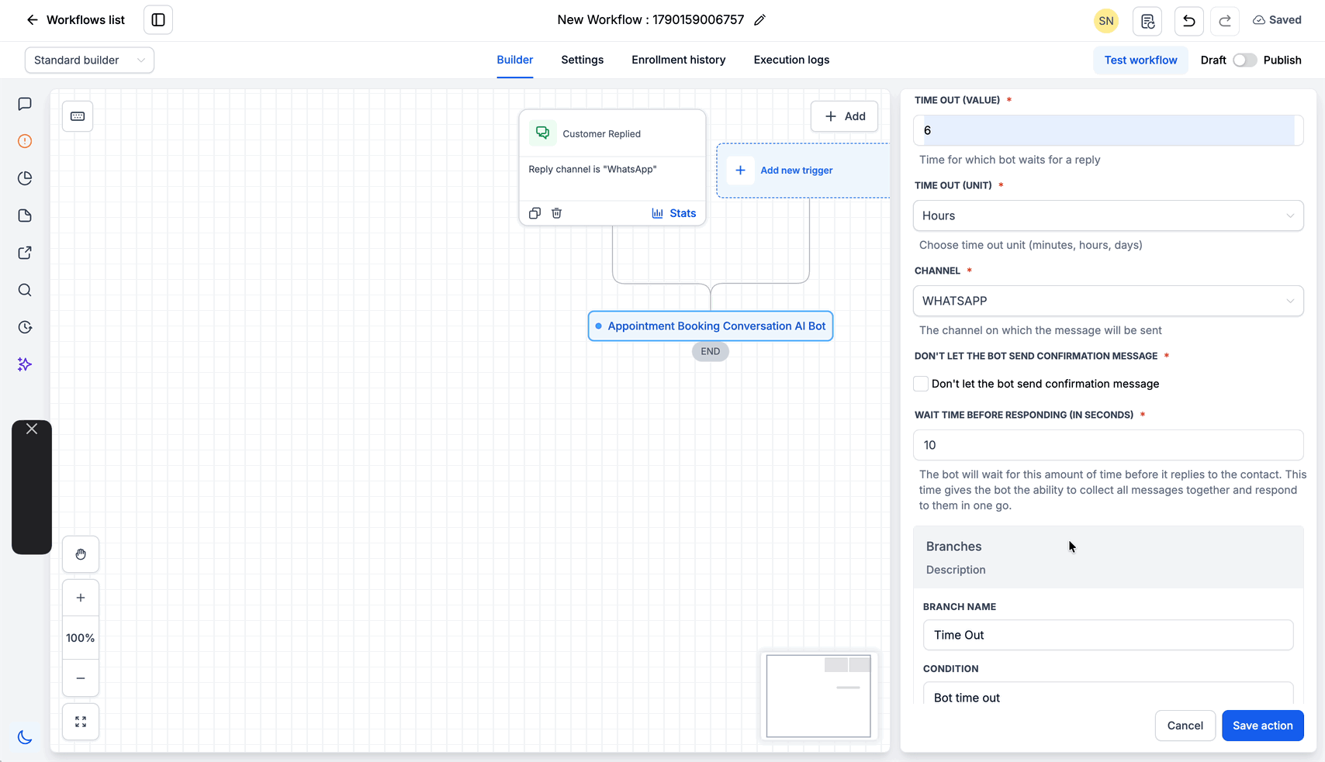The image size is (1325, 762).
Task: Select the hand pan tool
Action: click(81, 554)
